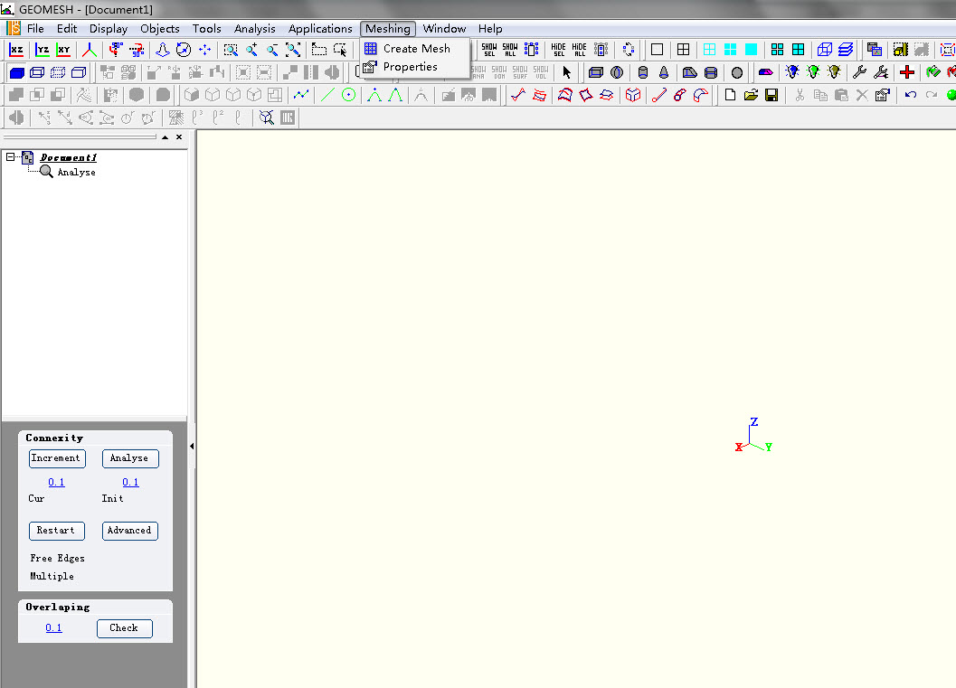Click the blue undo arrow icon
The height and width of the screenshot is (688, 956).
pyautogui.click(x=910, y=95)
